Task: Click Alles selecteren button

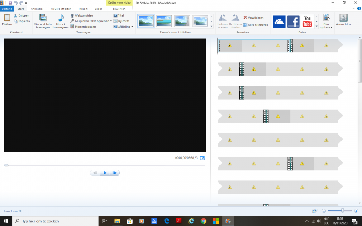Action: pyautogui.click(x=255, y=25)
